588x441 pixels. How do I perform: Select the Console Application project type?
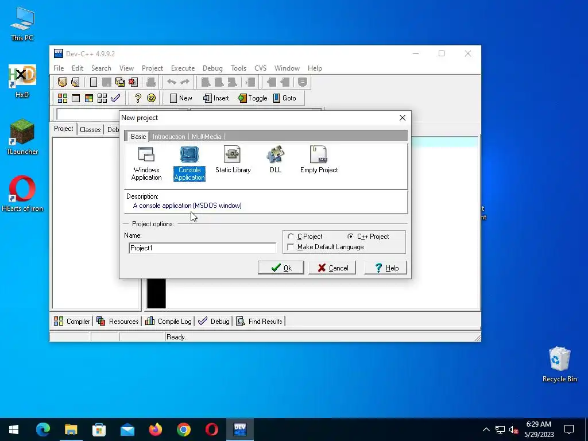point(189,164)
